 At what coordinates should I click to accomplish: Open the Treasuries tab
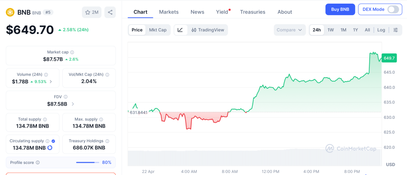tap(252, 12)
